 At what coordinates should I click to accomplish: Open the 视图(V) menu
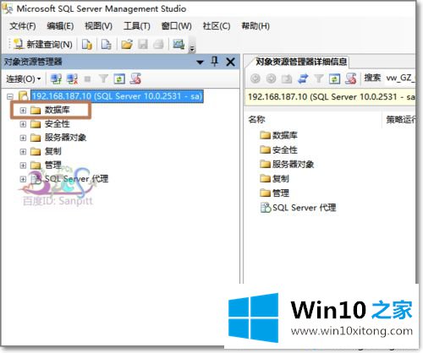[x=98, y=26]
